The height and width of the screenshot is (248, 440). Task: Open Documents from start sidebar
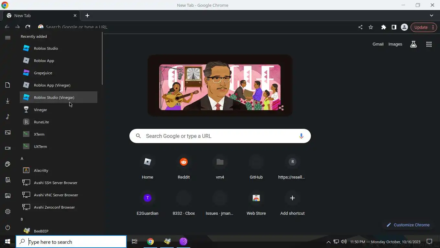pyautogui.click(x=8, y=85)
